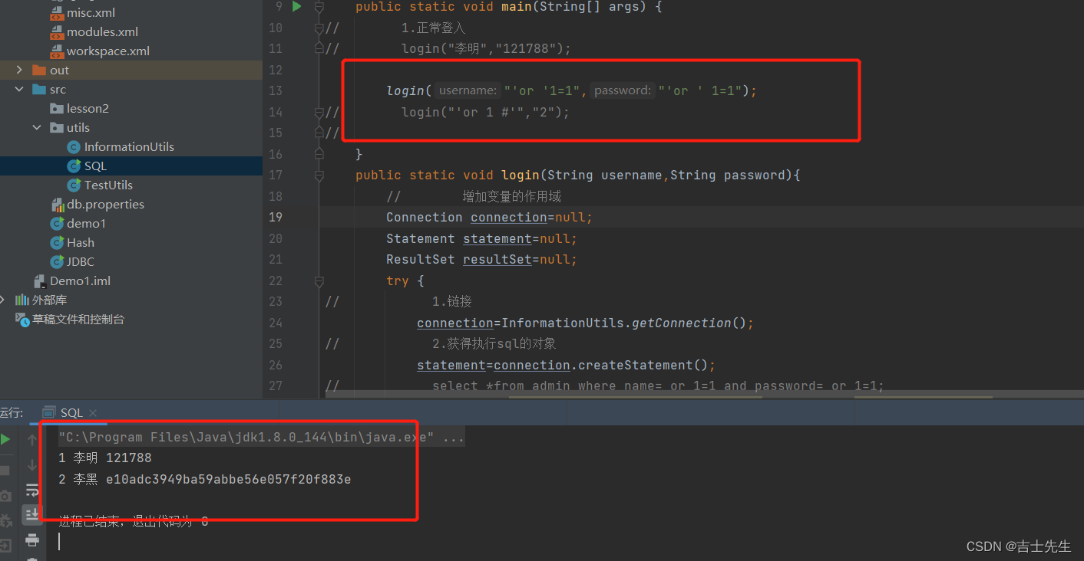Collapse main at the line 16 fold marker
The height and width of the screenshot is (561, 1084).
[319, 154]
